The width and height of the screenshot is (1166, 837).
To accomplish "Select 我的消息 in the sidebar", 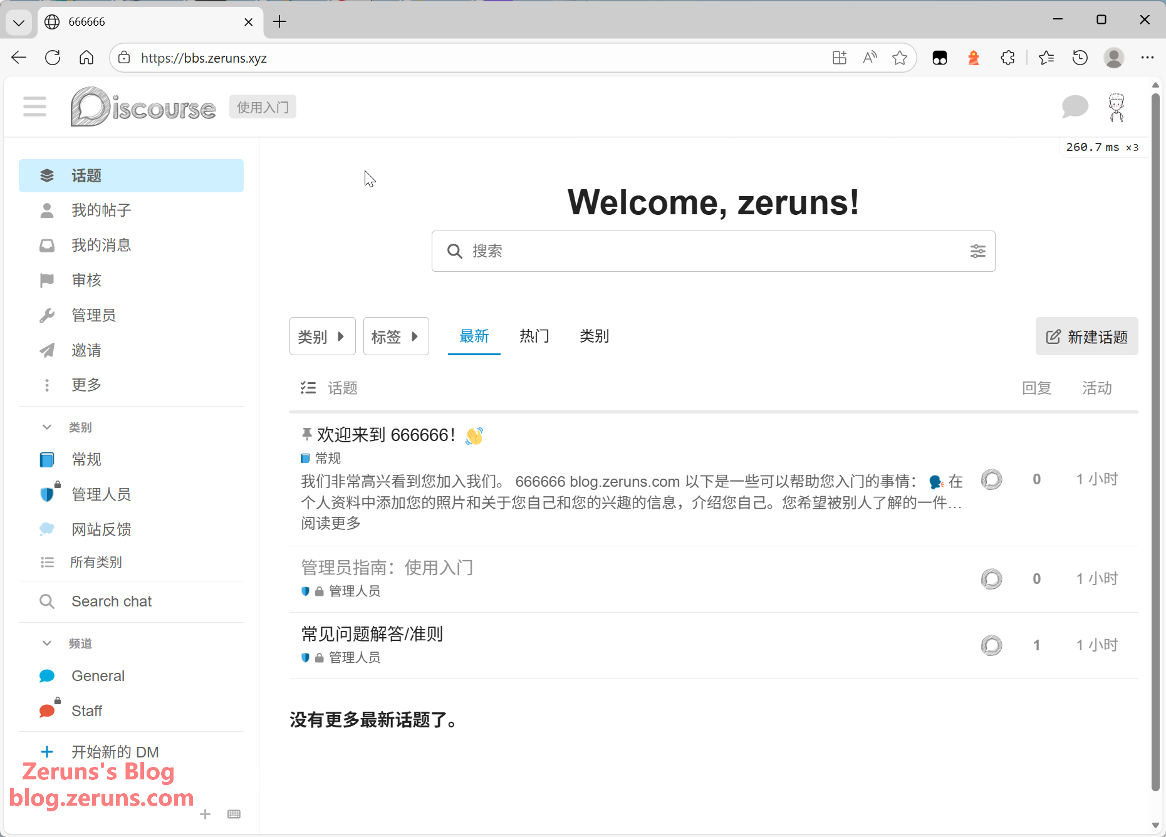I will (101, 245).
